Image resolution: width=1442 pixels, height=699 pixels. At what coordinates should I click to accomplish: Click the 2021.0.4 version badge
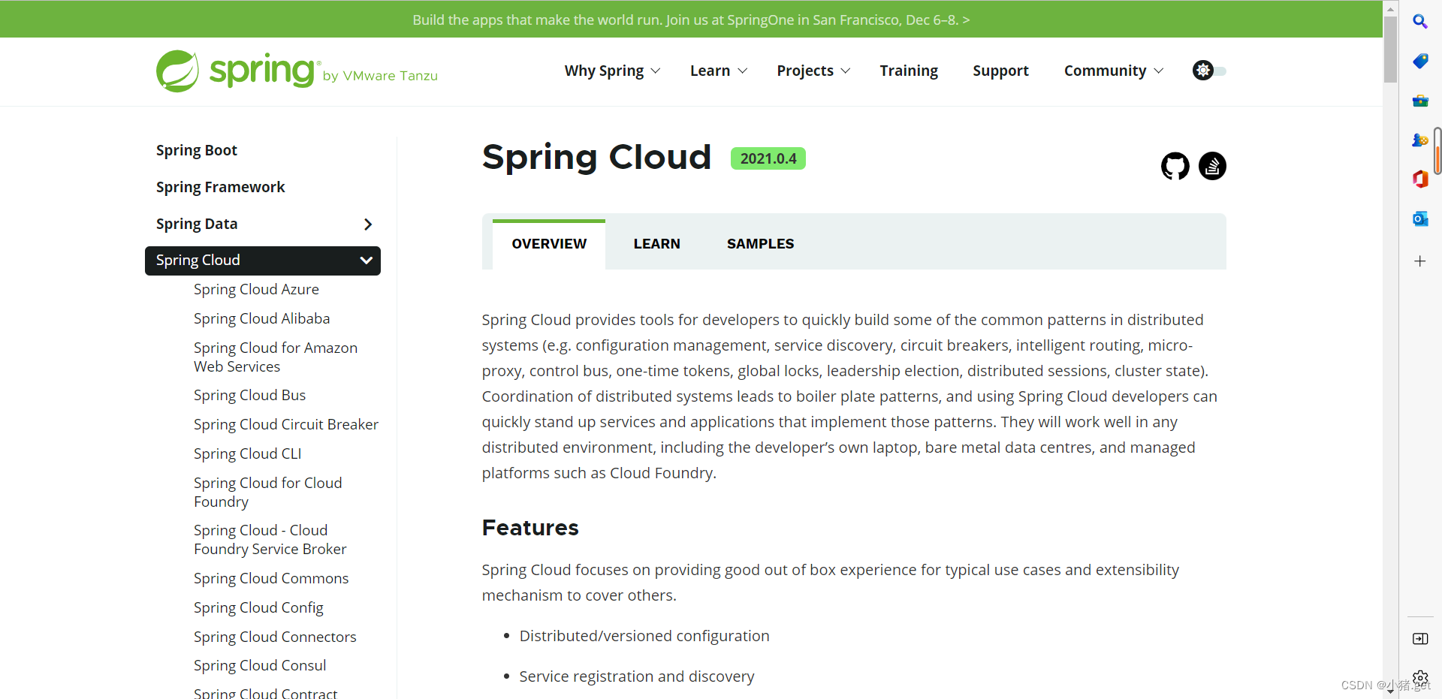[x=768, y=158]
